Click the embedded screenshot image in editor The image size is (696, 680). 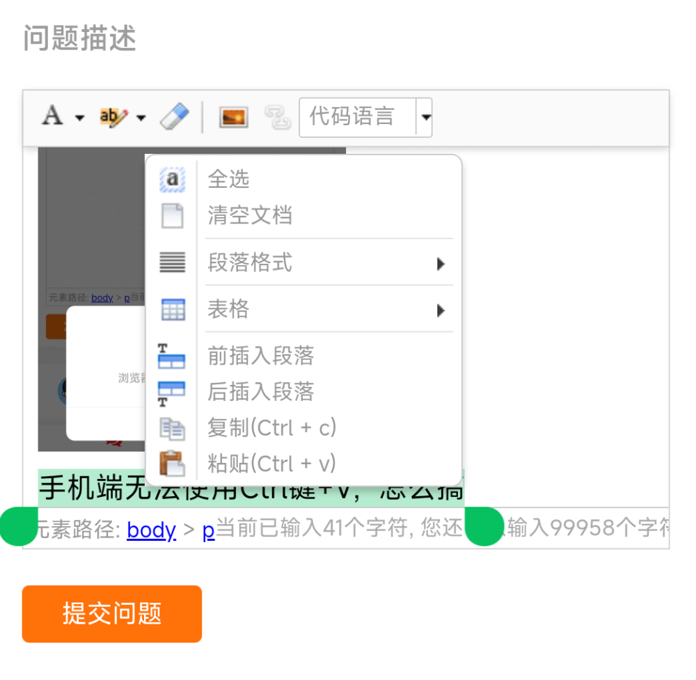point(91,299)
